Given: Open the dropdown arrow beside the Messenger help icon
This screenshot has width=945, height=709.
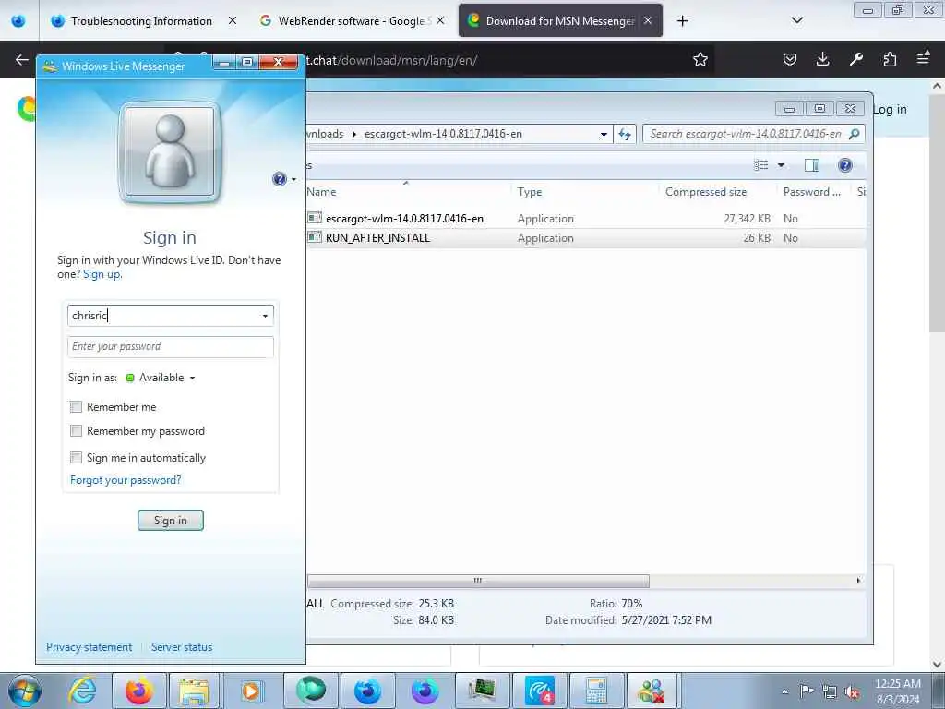Looking at the screenshot, I should tap(293, 180).
